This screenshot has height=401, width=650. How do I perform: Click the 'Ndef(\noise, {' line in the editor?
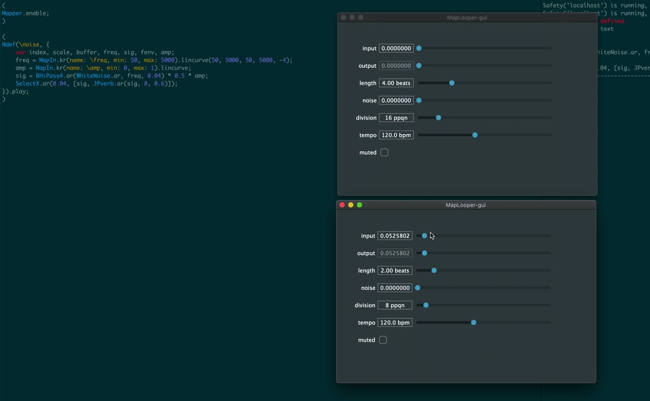(x=25, y=45)
